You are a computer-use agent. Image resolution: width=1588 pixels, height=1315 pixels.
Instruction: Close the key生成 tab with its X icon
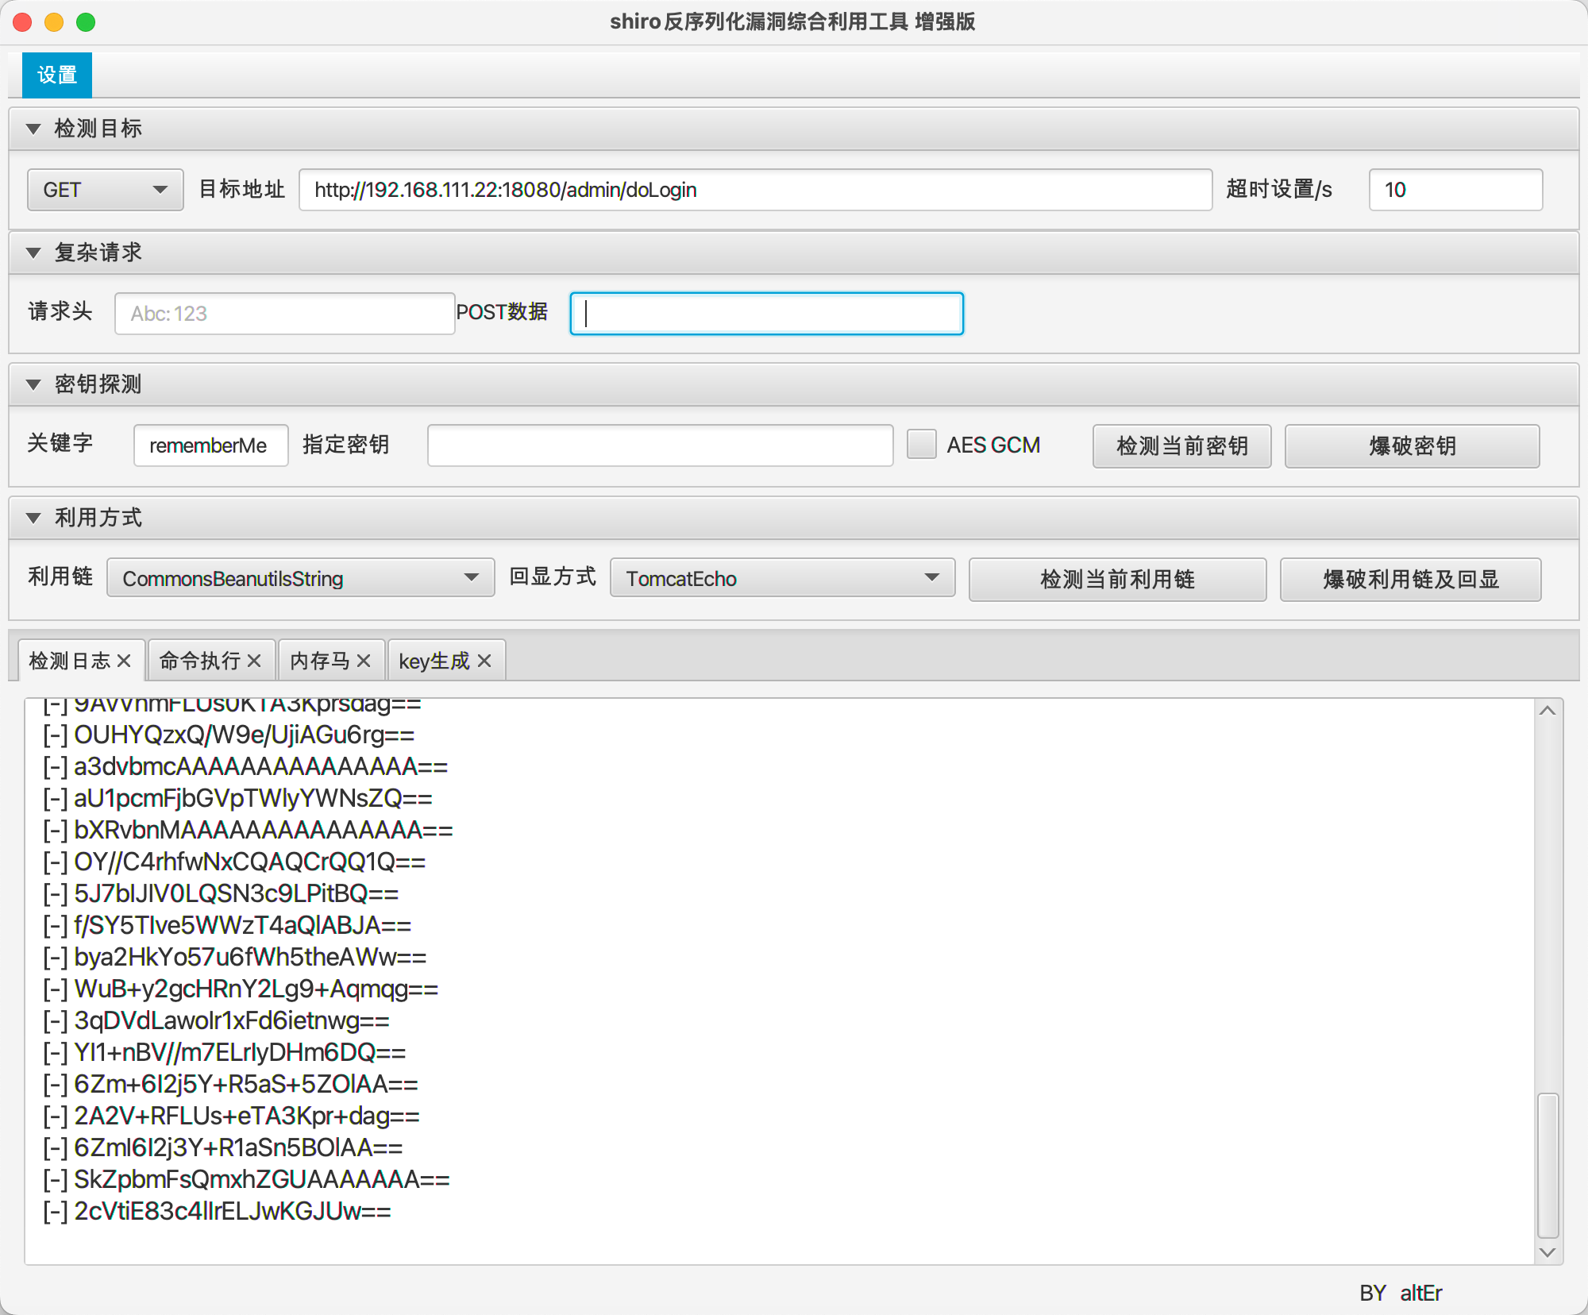[484, 661]
